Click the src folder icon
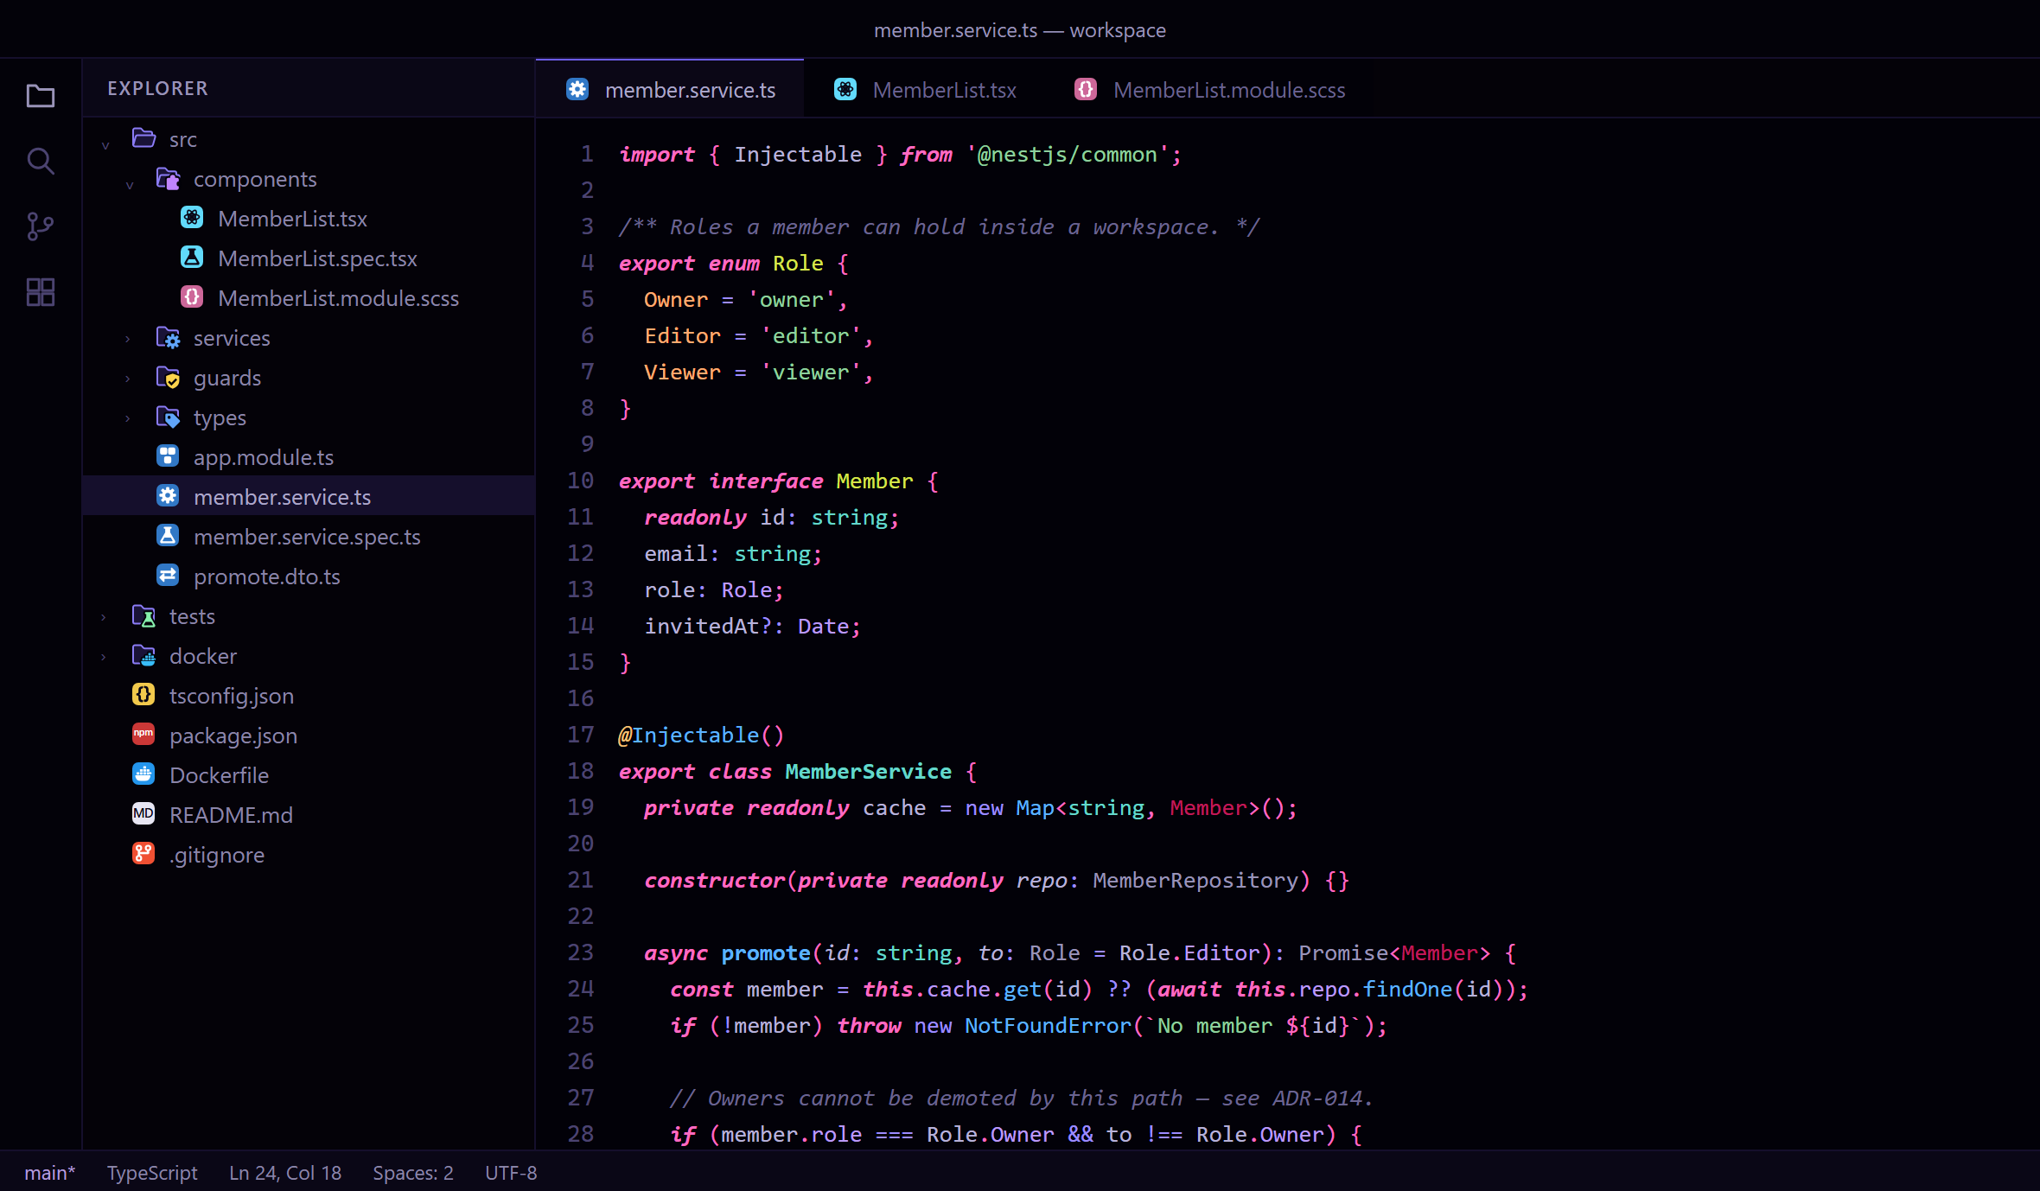Screen dimensions: 2040x1191 143,138
